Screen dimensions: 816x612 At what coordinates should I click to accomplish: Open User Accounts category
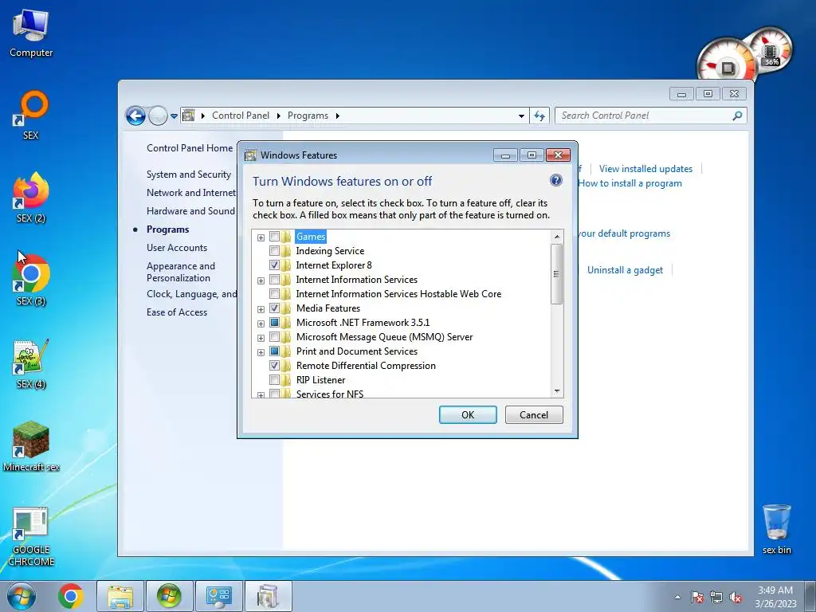[x=177, y=248]
